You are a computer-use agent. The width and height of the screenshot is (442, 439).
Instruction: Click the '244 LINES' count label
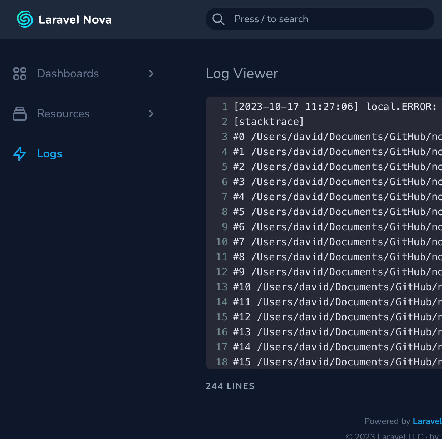[x=230, y=386]
